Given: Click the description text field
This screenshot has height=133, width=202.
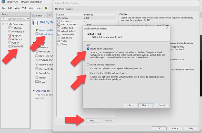Looking at the screenshot, I should click(x=44, y=96).
